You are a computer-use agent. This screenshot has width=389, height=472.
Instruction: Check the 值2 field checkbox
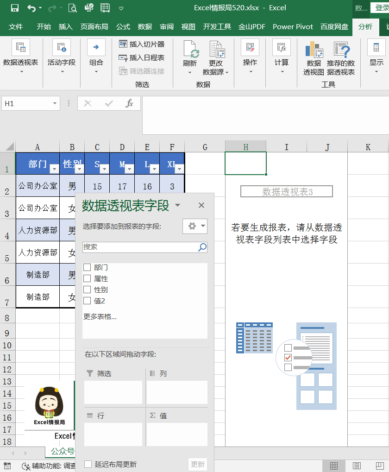point(87,301)
